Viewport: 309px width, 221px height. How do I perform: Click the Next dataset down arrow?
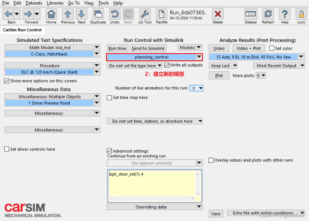point(81,14)
